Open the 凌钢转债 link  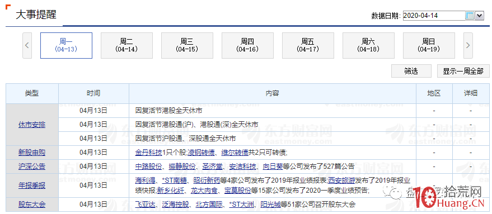coord(202,153)
